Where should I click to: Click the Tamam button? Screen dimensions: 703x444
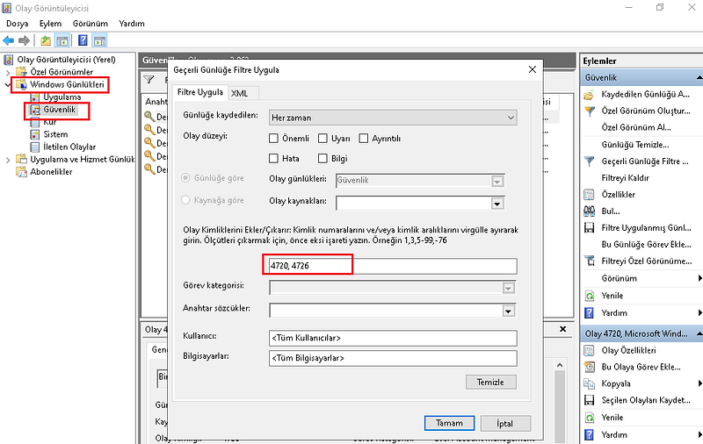449,423
